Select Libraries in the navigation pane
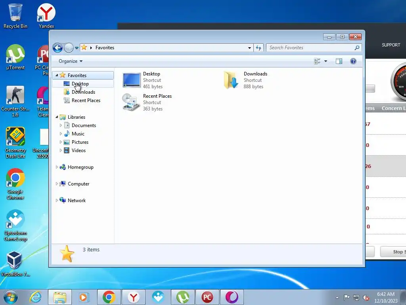Viewport: 406px width, 305px height. [77, 117]
